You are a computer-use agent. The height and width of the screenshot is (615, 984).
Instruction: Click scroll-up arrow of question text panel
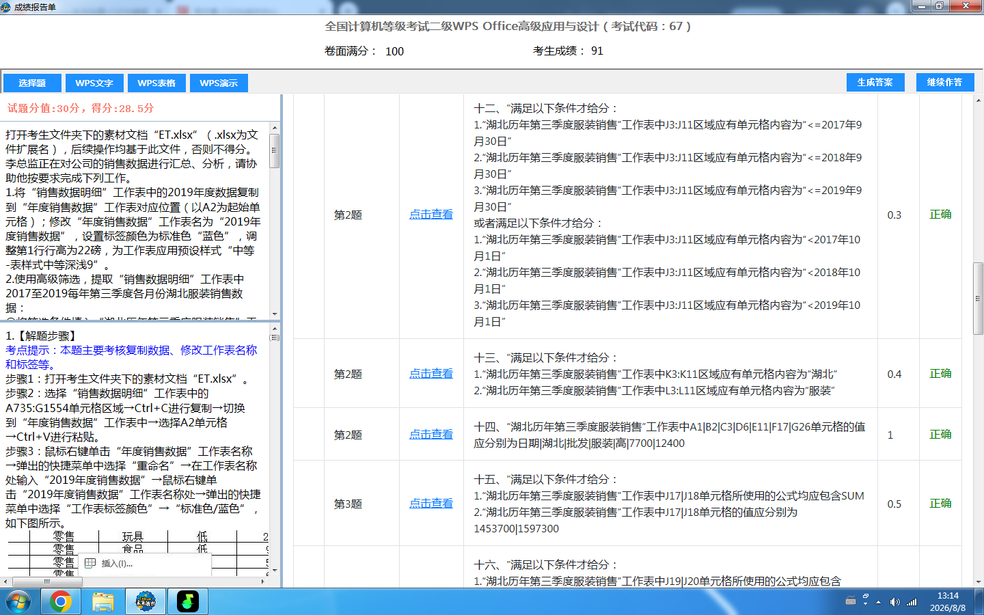(275, 128)
